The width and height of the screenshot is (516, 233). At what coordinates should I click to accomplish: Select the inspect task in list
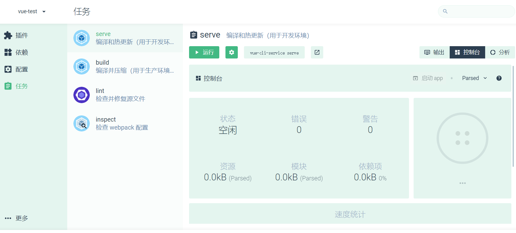coord(125,123)
